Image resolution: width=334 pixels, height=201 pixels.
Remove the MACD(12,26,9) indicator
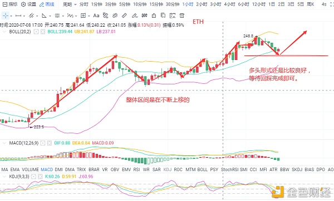(x=49, y=143)
